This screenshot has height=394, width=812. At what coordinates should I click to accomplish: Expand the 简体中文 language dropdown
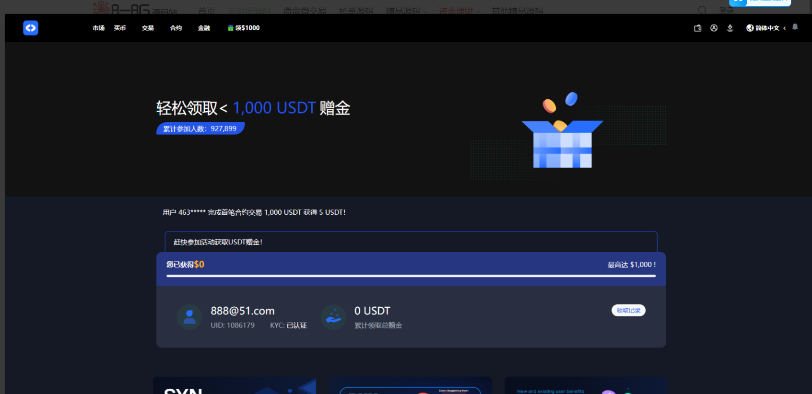tap(767, 28)
